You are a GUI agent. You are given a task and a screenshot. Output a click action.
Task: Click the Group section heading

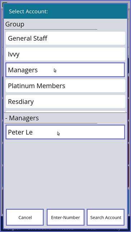tap(15, 24)
